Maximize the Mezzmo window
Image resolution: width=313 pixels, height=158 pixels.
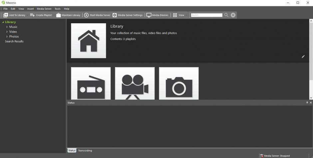point(298,3)
